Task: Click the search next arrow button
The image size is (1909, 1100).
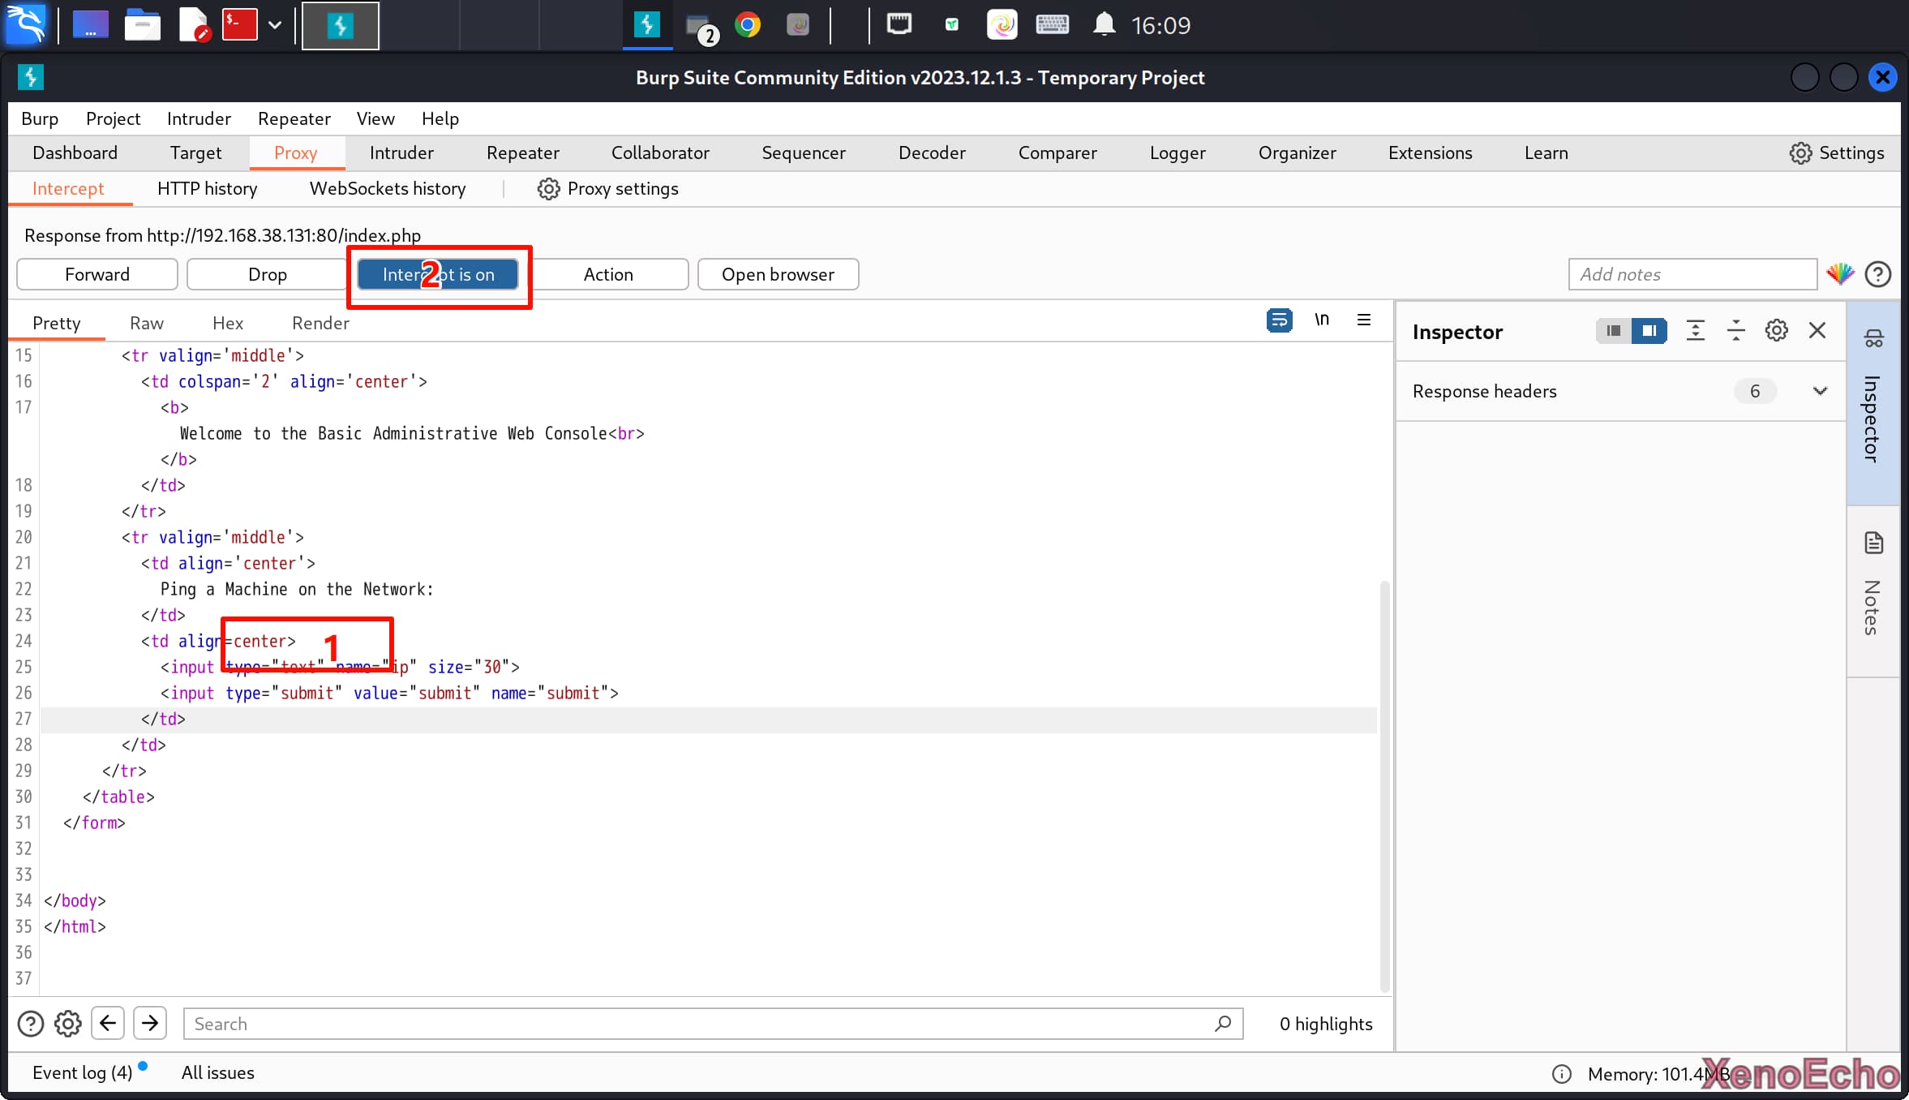Action: pos(150,1024)
